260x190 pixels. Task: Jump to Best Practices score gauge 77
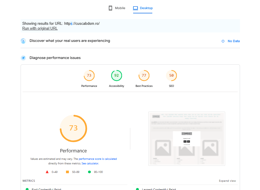[144, 75]
